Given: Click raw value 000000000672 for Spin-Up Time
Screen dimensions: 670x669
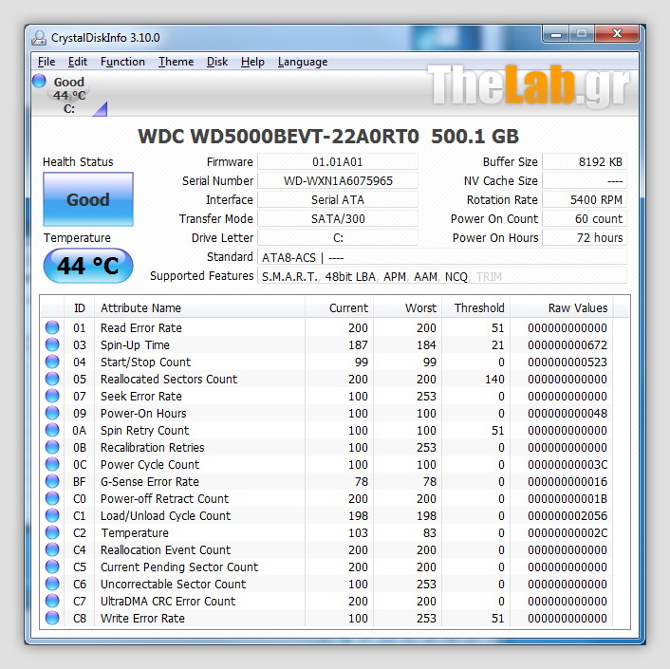Looking at the screenshot, I should (x=567, y=345).
